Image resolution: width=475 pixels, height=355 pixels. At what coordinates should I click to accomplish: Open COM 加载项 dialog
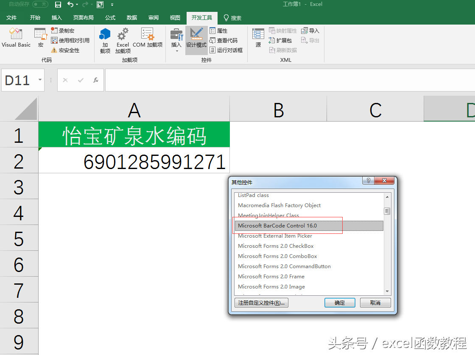pyautogui.click(x=148, y=38)
